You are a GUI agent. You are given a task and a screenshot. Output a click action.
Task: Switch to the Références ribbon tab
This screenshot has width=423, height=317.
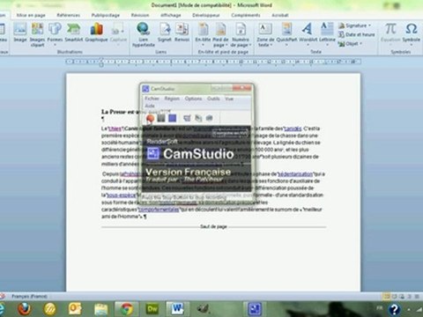[69, 15]
